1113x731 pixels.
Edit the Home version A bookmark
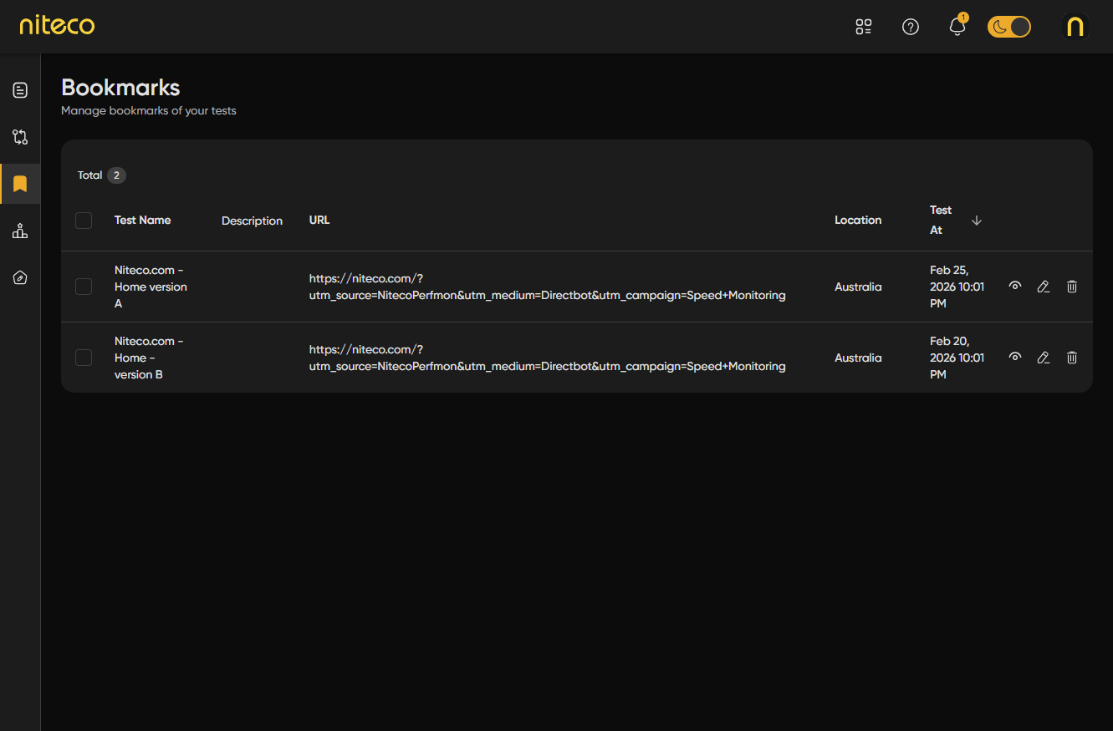1044,287
